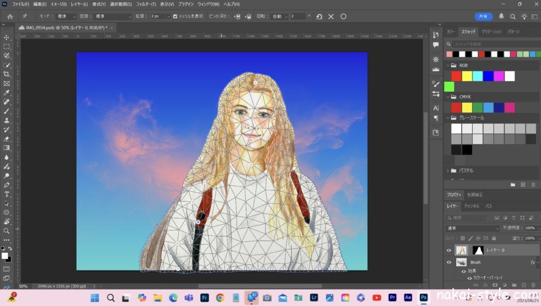Pick the blue swatch in RGB group
Image resolution: width=541 pixels, height=306 pixels.
(488, 76)
